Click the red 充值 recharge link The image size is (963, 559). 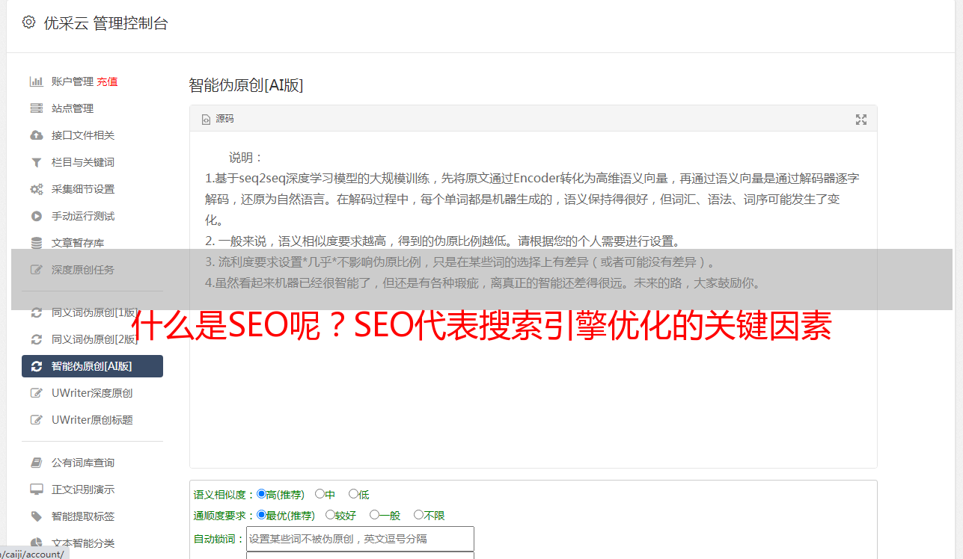107,81
